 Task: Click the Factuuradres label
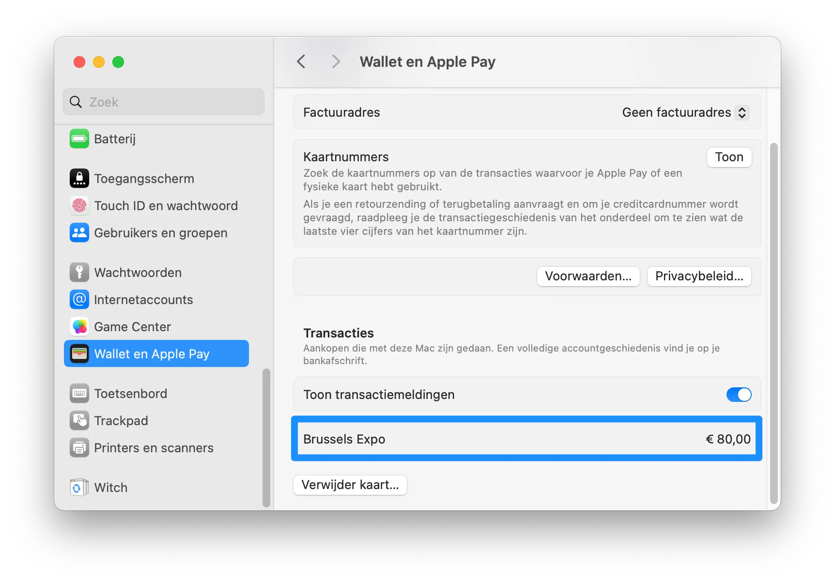click(x=341, y=112)
